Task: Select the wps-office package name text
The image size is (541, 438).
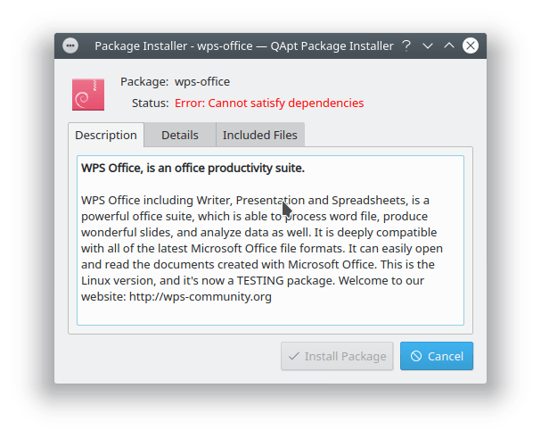Action: tap(202, 82)
